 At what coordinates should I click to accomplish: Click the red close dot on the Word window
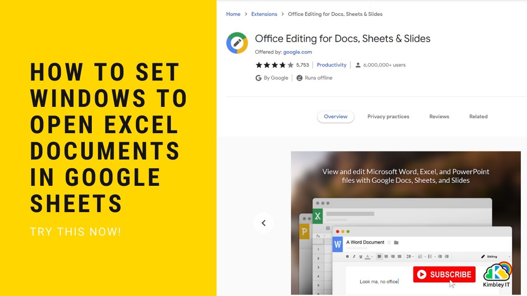338,231
